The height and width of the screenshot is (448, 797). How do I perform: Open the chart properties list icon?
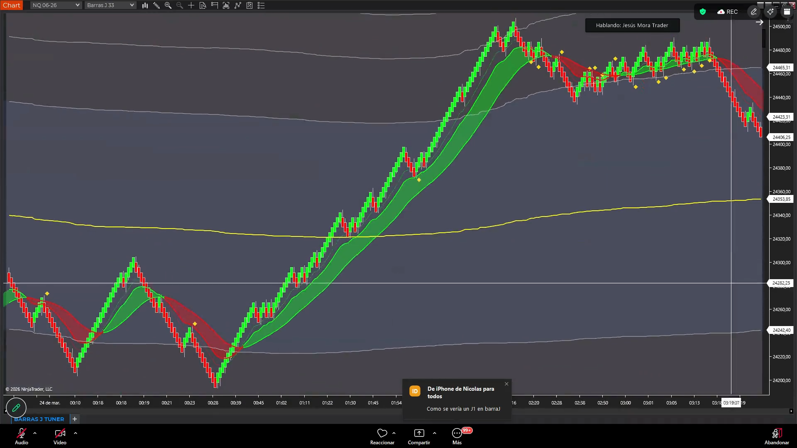(261, 5)
